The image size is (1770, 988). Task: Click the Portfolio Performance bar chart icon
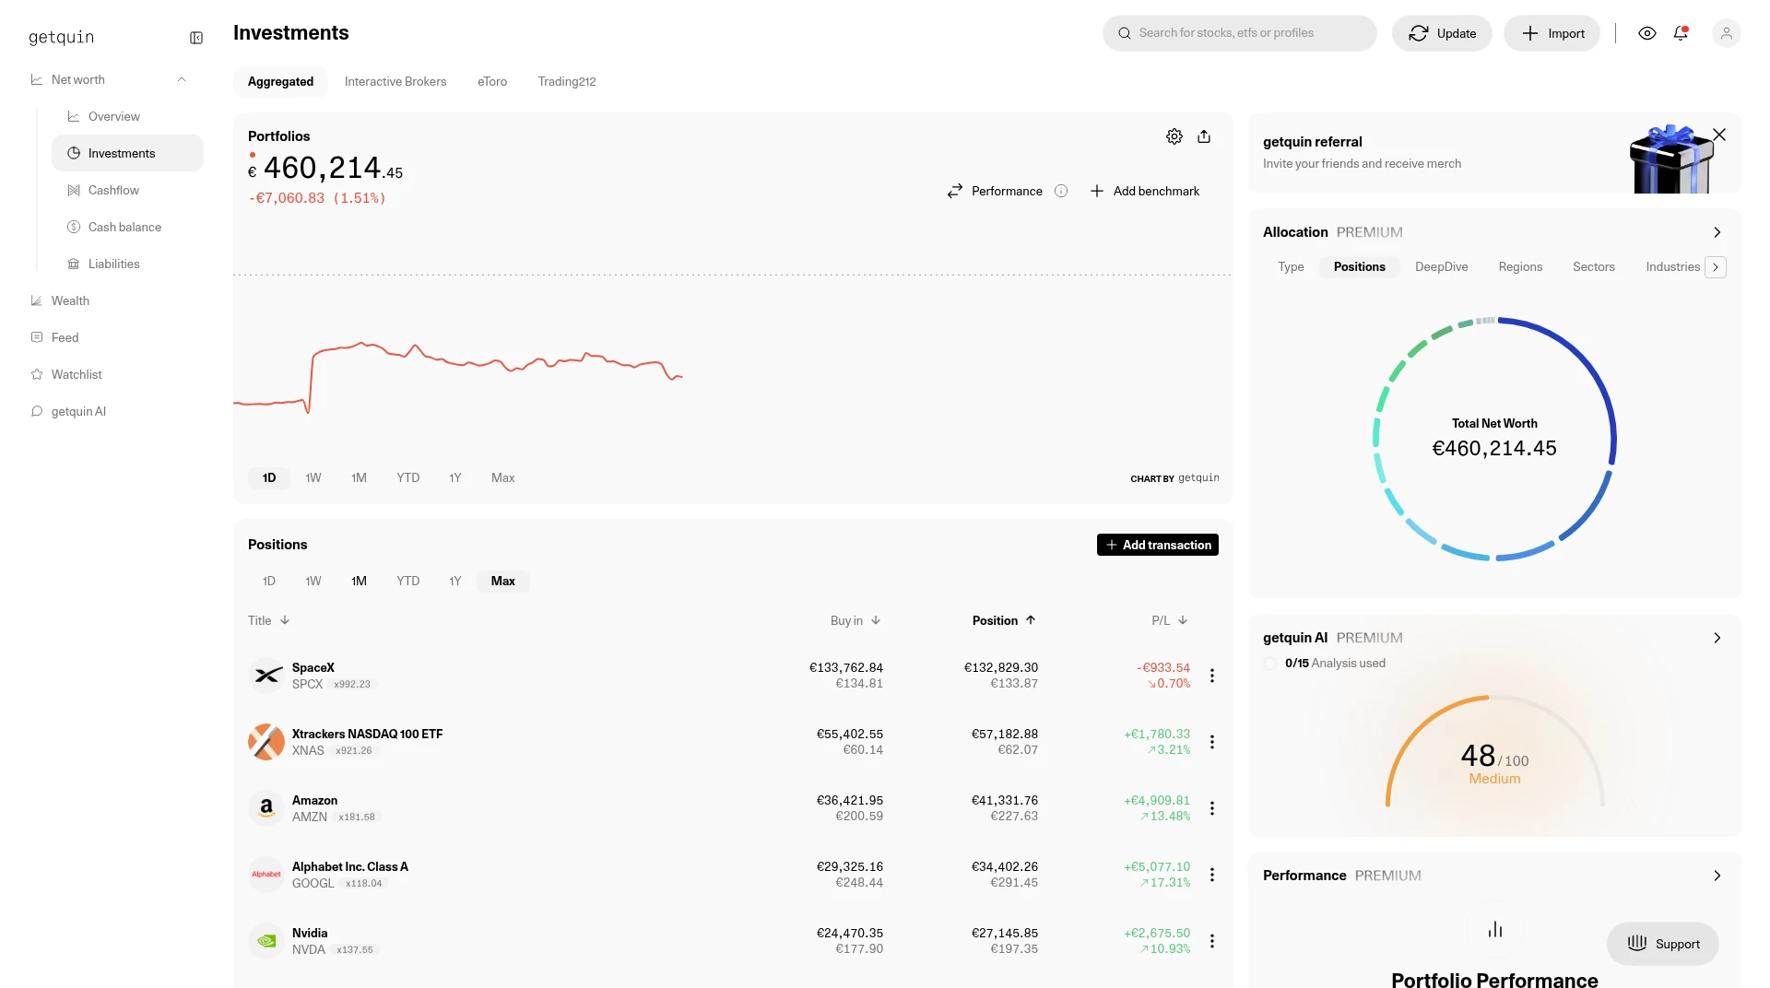tap(1495, 929)
